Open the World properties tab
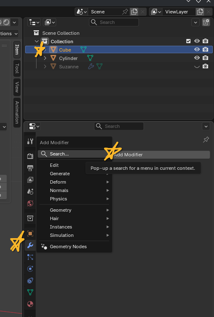The height and width of the screenshot is (317, 214). click(x=30, y=203)
